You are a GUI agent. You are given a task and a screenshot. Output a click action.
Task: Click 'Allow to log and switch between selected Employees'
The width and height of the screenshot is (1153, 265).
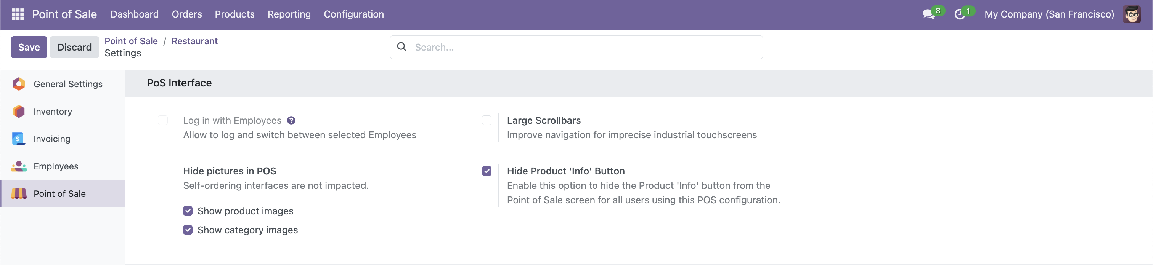point(299,135)
